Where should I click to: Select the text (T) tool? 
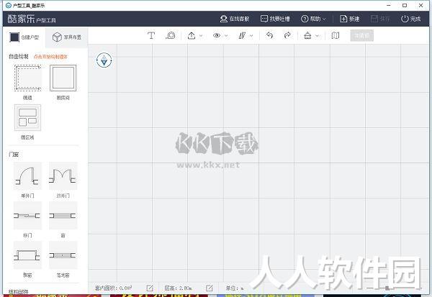[x=151, y=35]
